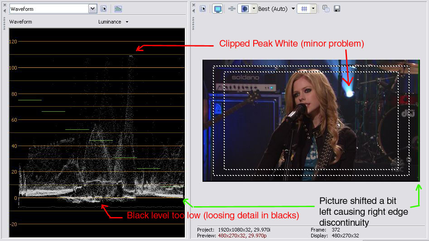The height and width of the screenshot is (241, 429).
Task: Click the Display 480x270x32 readout
Action: (x=335, y=236)
